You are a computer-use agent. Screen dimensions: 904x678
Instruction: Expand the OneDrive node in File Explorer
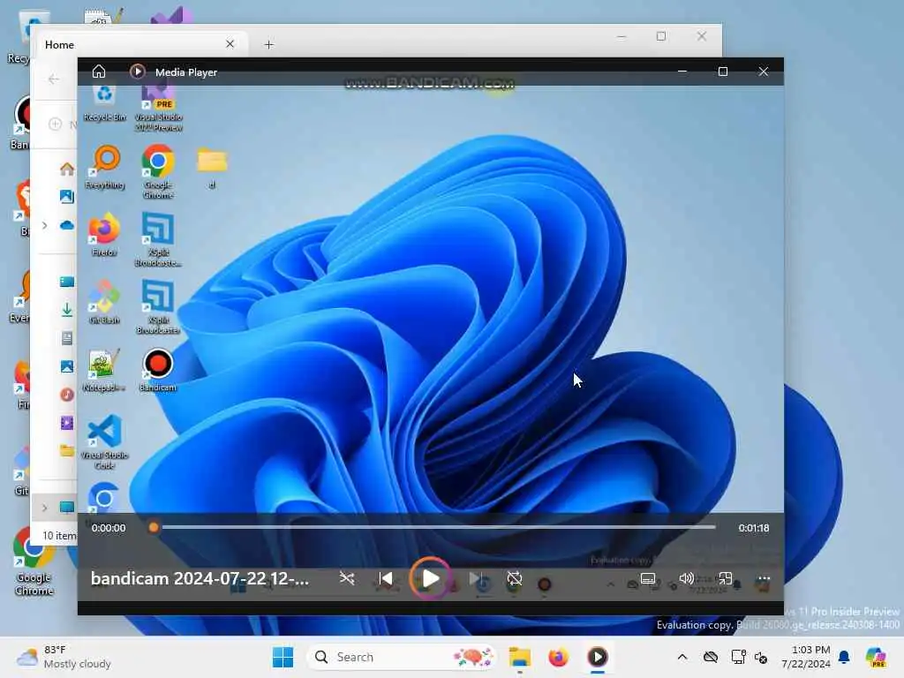(44, 225)
